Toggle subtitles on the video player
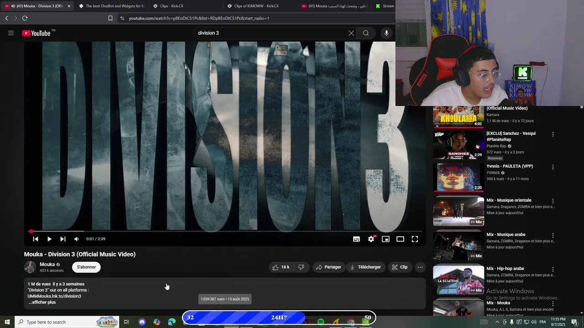This screenshot has height=328, width=584. (x=356, y=239)
